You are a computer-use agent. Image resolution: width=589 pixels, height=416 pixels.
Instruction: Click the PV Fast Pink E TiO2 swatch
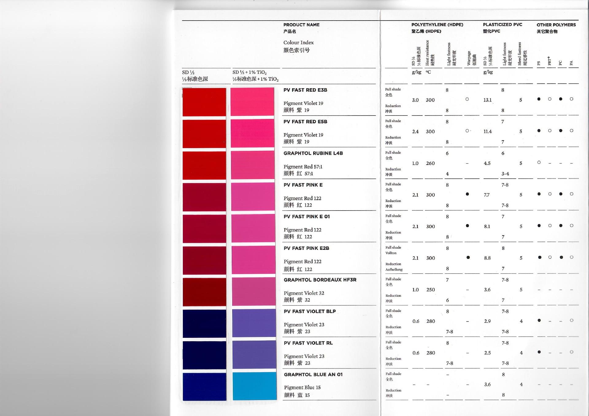[x=253, y=197]
